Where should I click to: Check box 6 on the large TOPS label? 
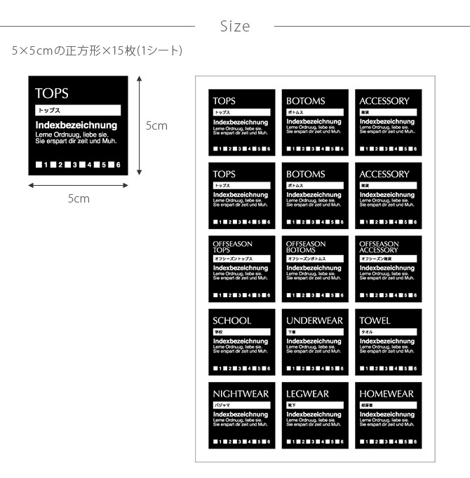pyautogui.click(x=112, y=165)
